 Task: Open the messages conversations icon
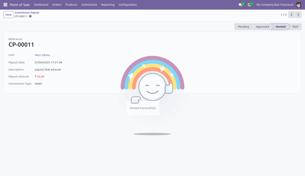[240, 4]
